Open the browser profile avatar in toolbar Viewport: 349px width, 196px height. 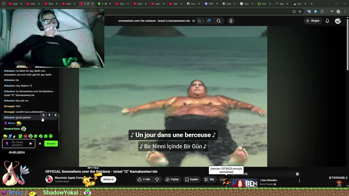(338, 11)
